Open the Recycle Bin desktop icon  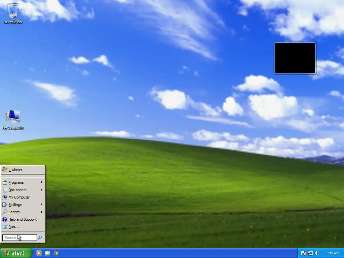pos(13,13)
